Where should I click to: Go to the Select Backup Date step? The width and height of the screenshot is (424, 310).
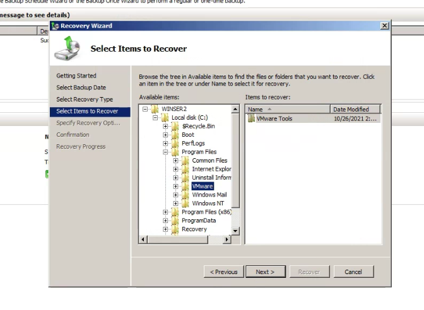pyautogui.click(x=81, y=88)
